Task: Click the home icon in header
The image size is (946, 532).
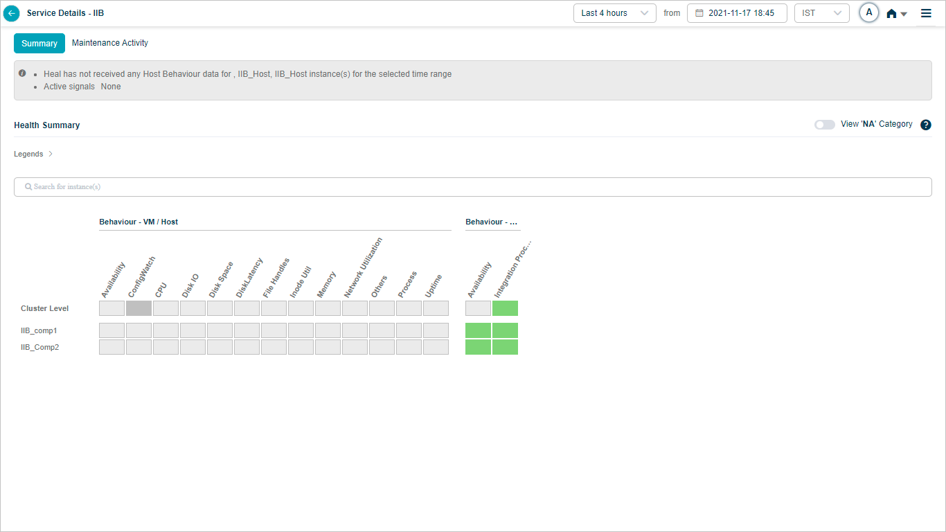Action: click(891, 13)
